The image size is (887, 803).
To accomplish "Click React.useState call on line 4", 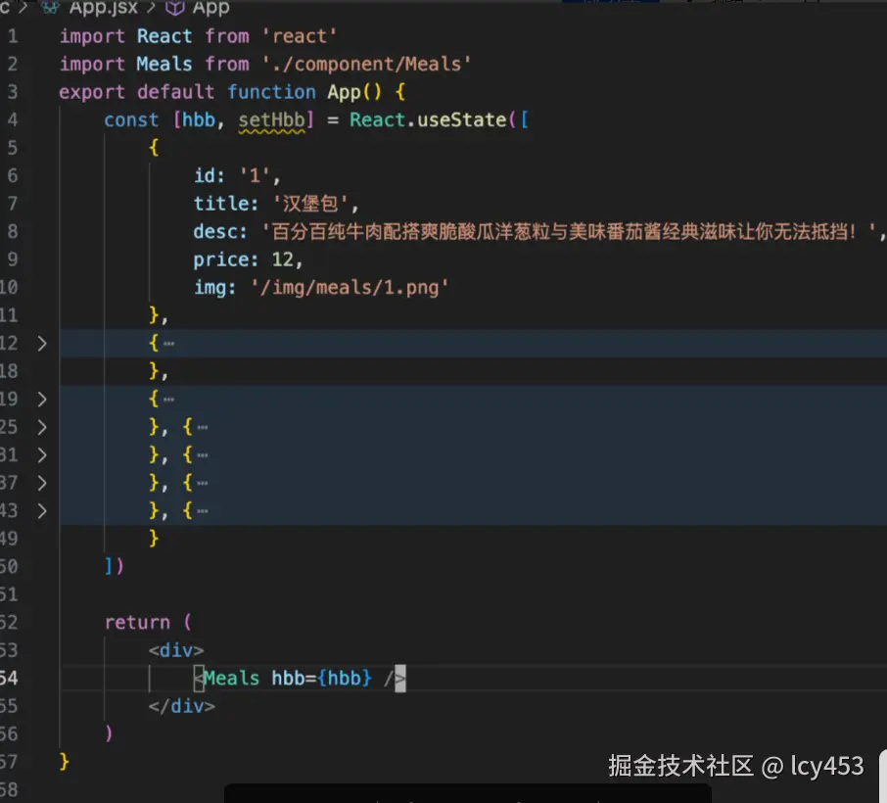I will click(428, 120).
